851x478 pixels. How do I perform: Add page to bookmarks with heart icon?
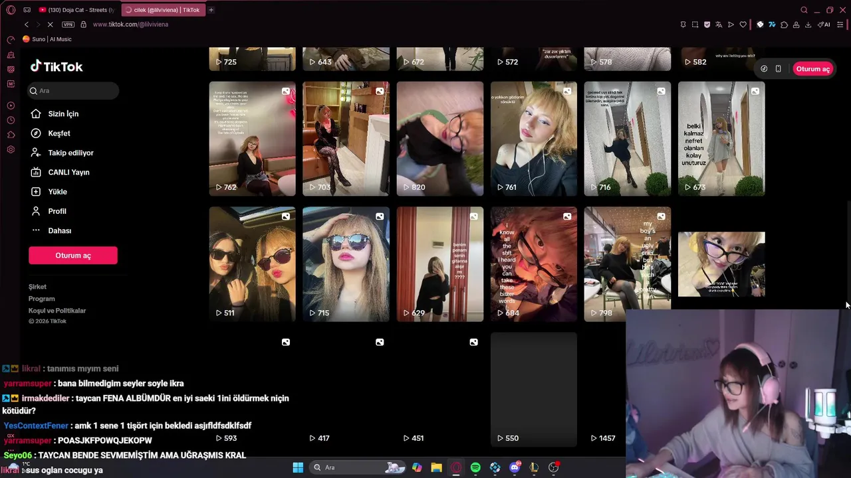pos(743,25)
